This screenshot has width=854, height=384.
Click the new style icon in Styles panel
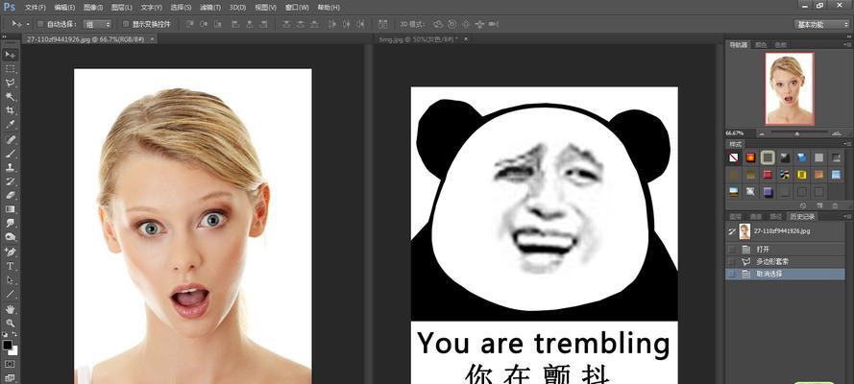click(819, 205)
